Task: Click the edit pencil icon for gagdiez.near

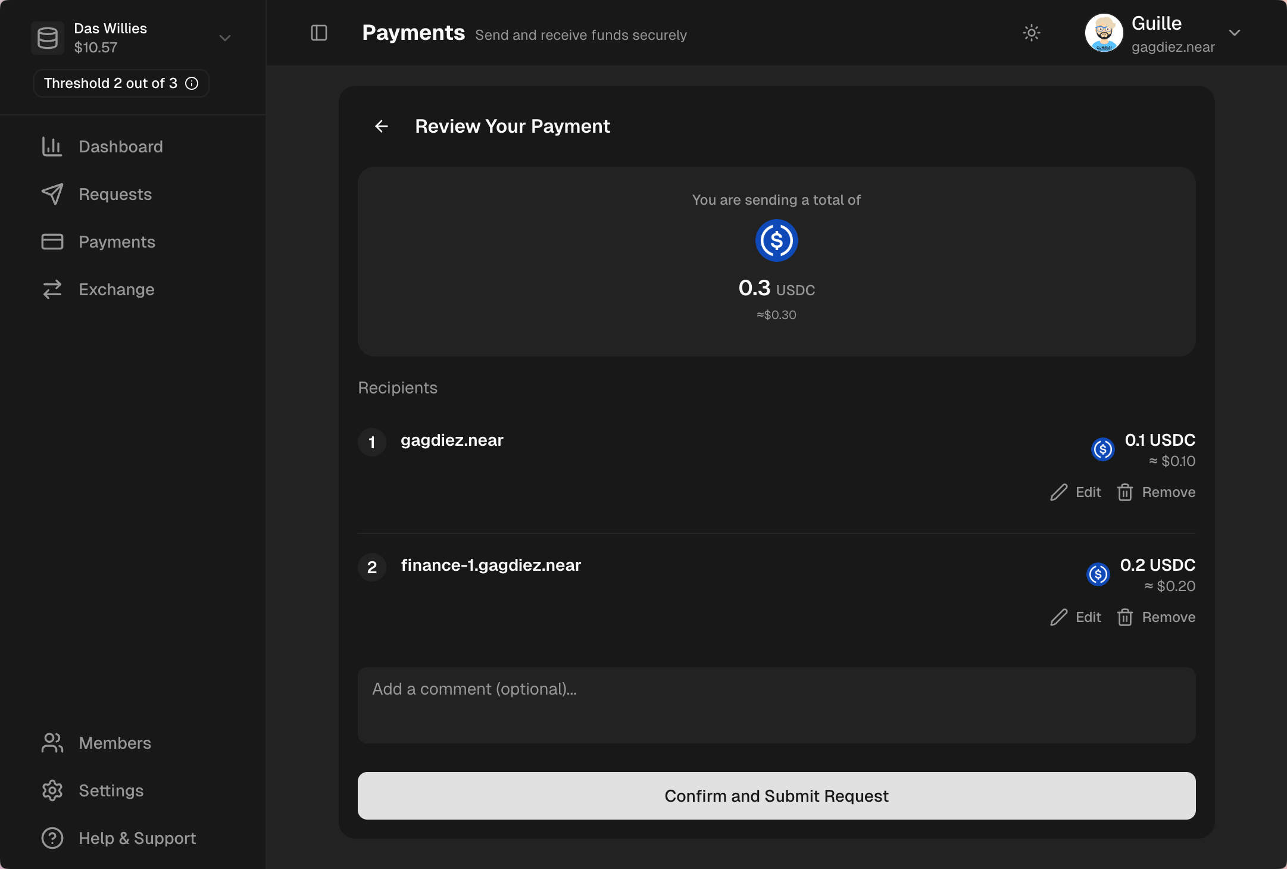Action: 1058,492
